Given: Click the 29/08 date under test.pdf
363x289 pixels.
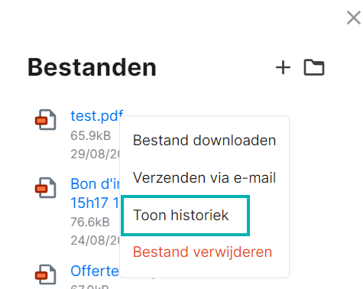Looking at the screenshot, I should tap(95, 154).
